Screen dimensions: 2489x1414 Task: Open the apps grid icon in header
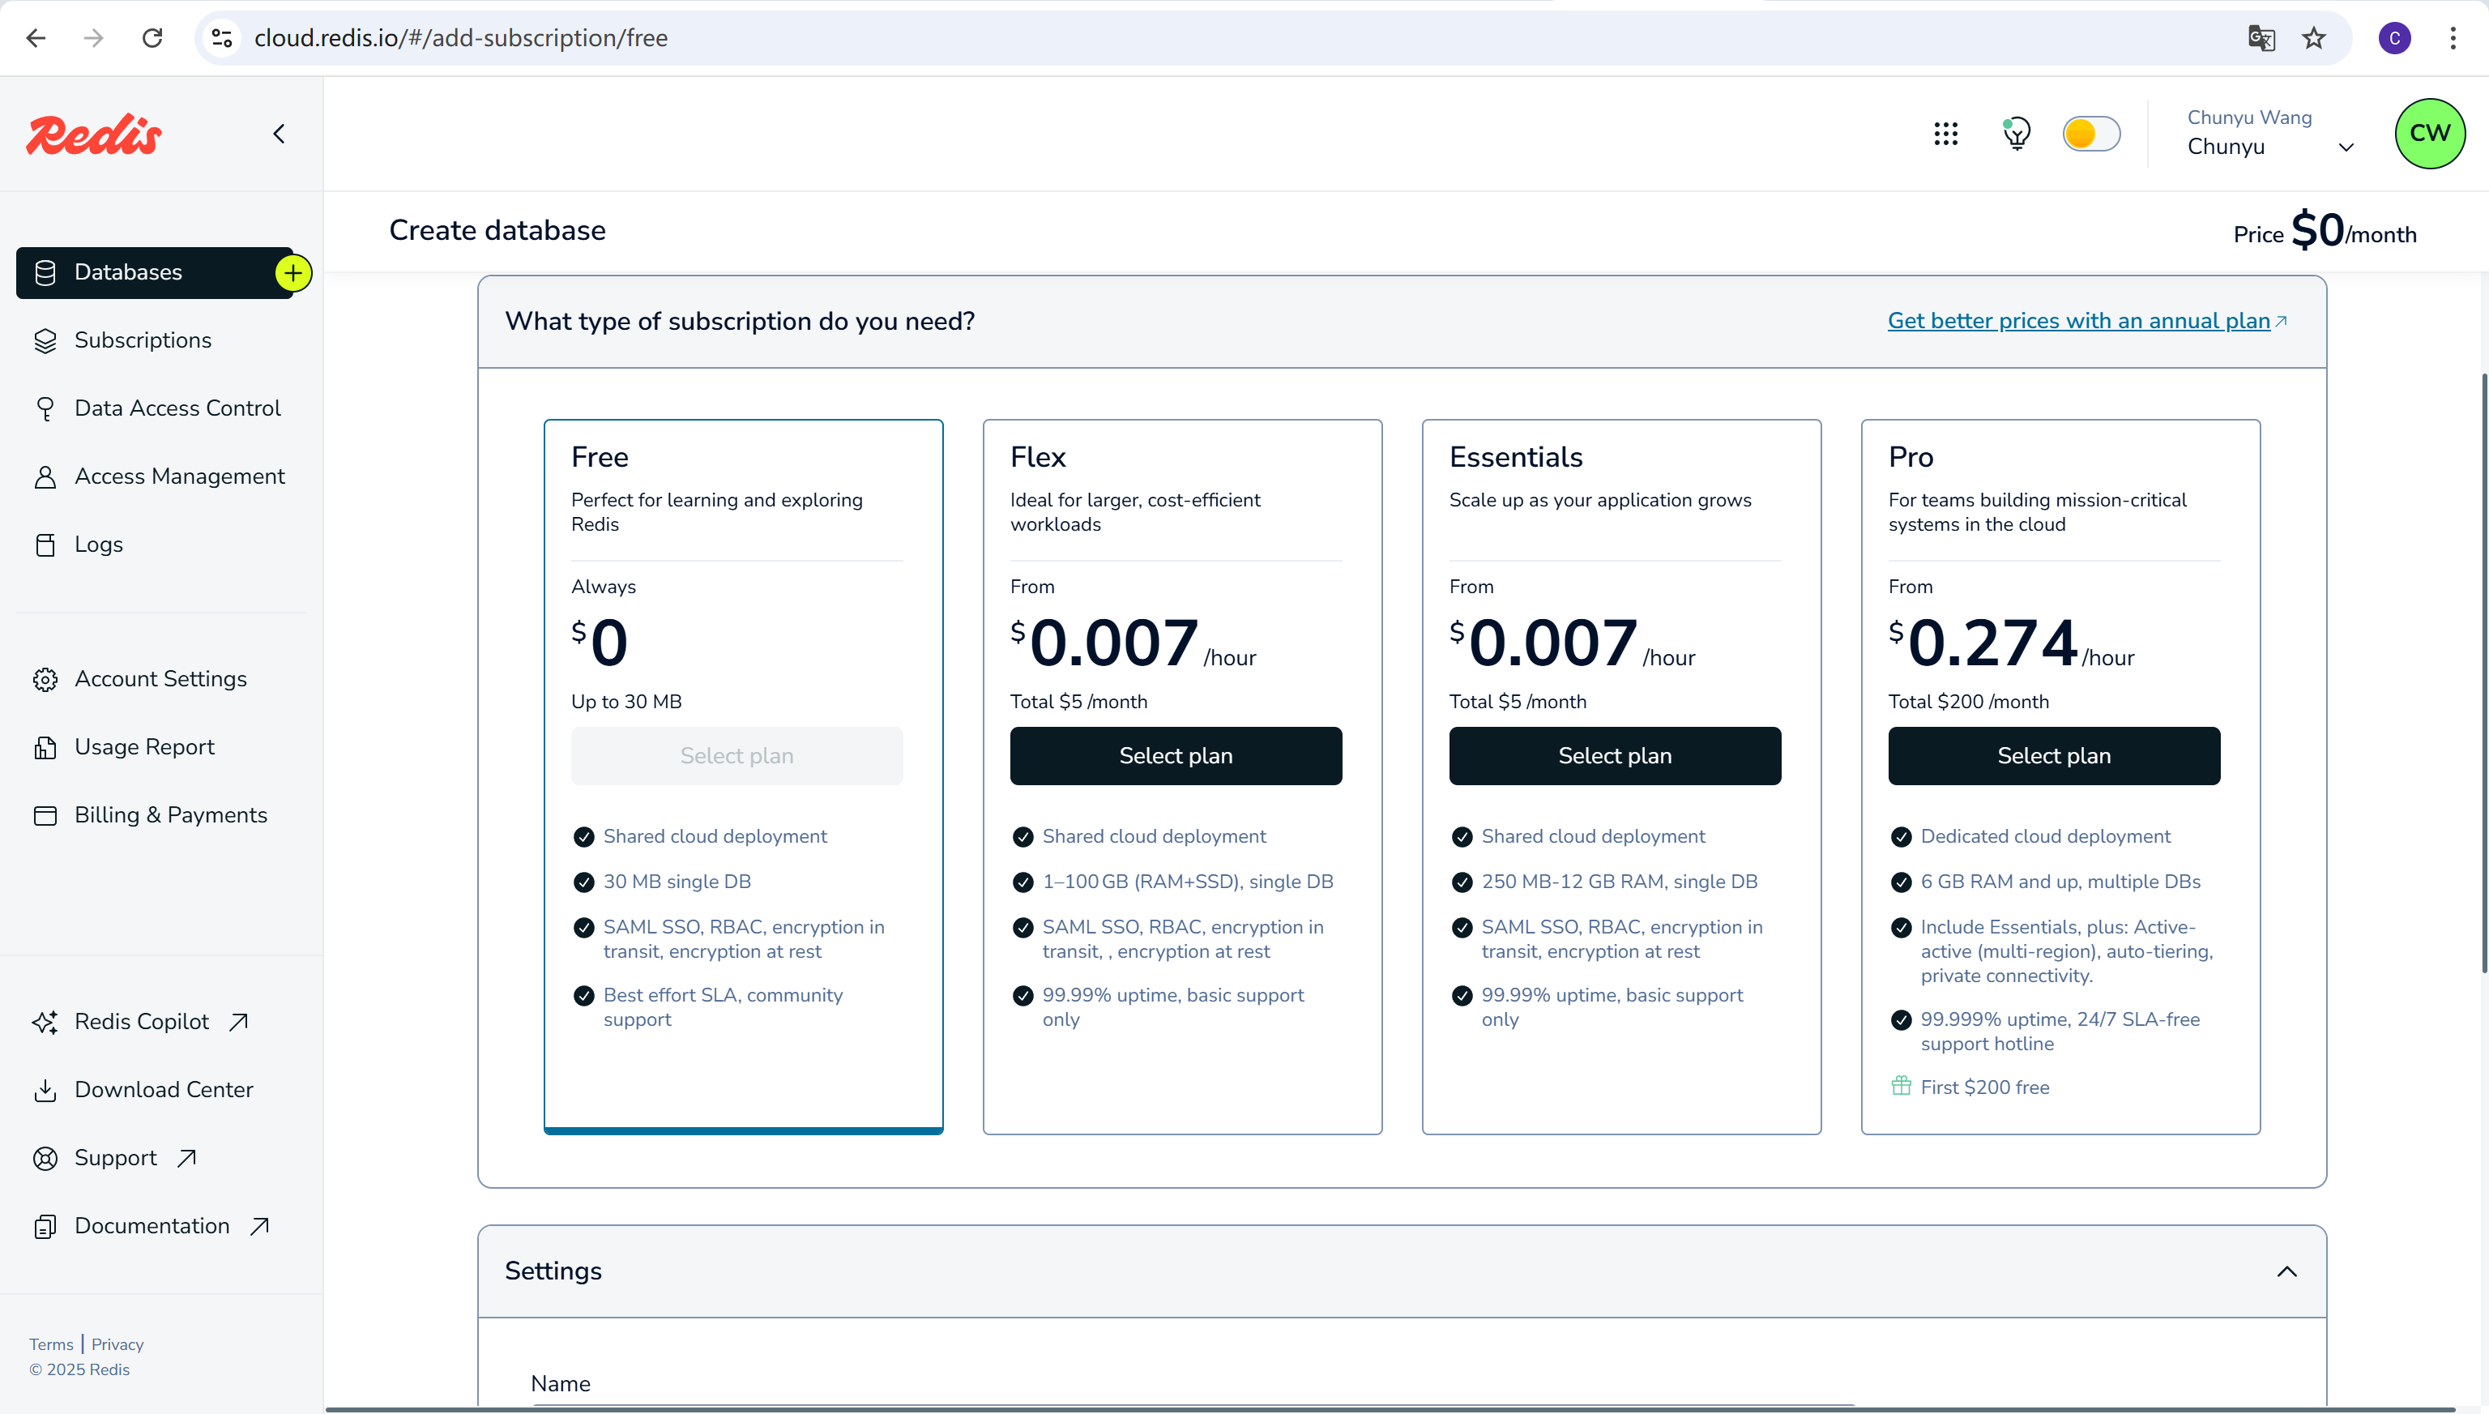click(x=1945, y=134)
